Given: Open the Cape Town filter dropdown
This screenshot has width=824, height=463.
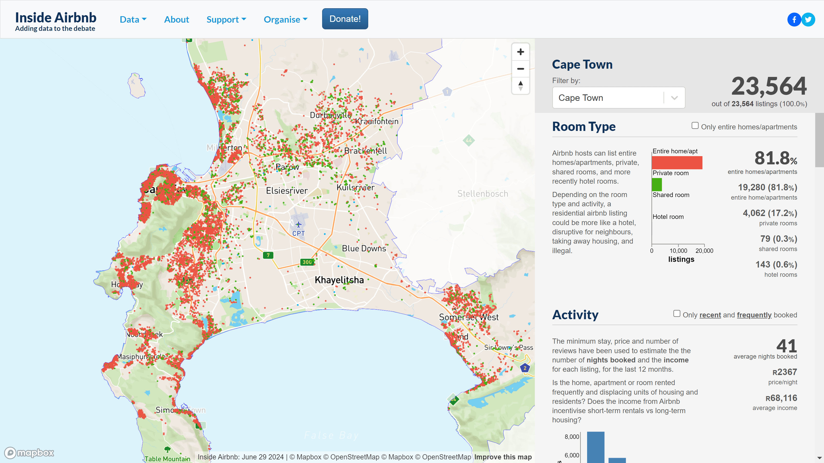Looking at the screenshot, I should click(x=618, y=98).
